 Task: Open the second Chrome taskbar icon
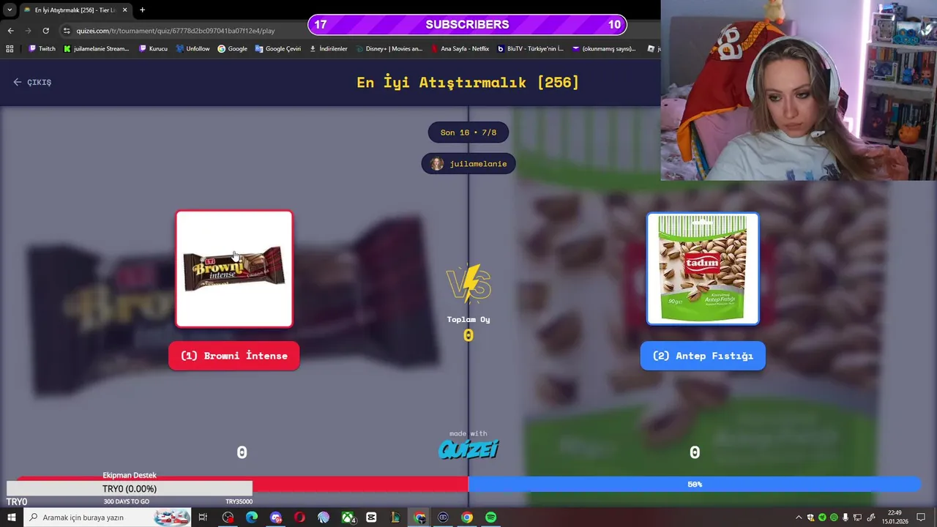click(467, 517)
